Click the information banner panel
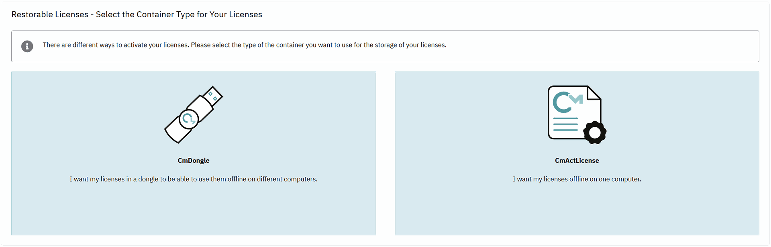The image size is (771, 247). click(385, 46)
